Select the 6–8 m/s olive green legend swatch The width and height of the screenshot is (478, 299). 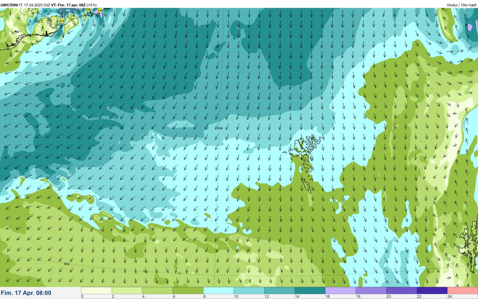tap(188, 290)
